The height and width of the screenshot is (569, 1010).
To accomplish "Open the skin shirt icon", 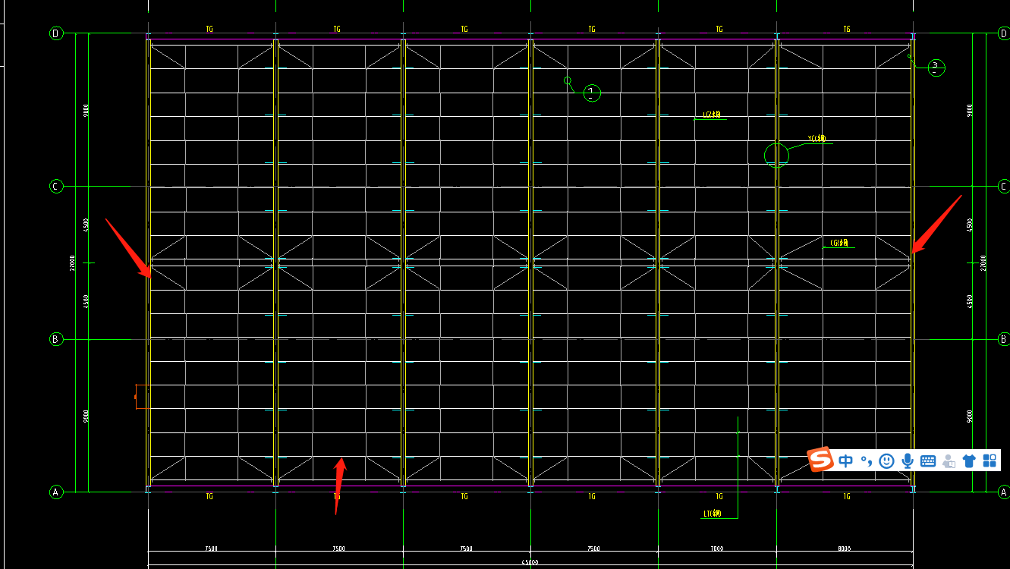I will [x=969, y=461].
